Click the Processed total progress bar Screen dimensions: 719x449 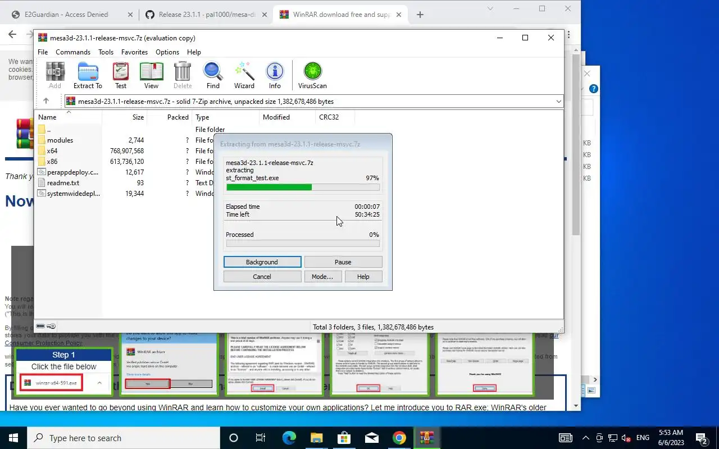(x=303, y=244)
